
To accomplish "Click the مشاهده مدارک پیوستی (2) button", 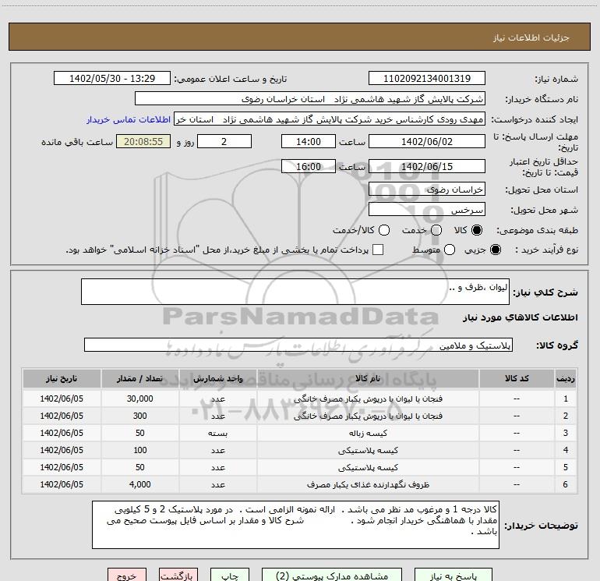I will point(332,576).
